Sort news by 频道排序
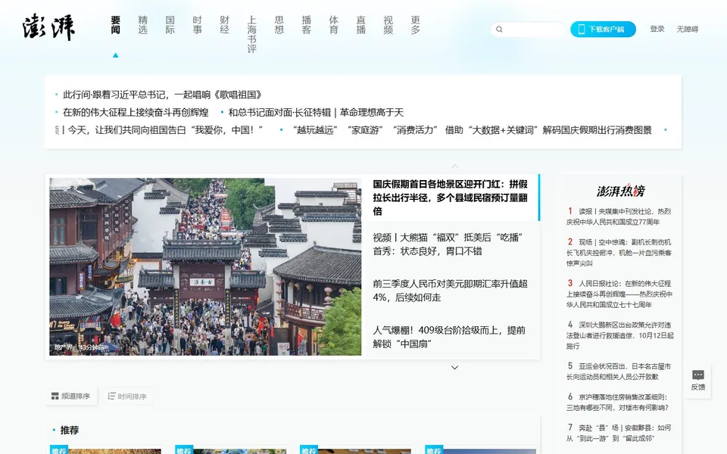The height and width of the screenshot is (454, 727). (x=71, y=396)
